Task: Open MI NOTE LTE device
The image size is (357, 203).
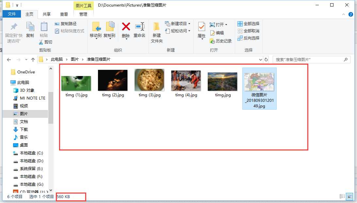Action: 29,98
